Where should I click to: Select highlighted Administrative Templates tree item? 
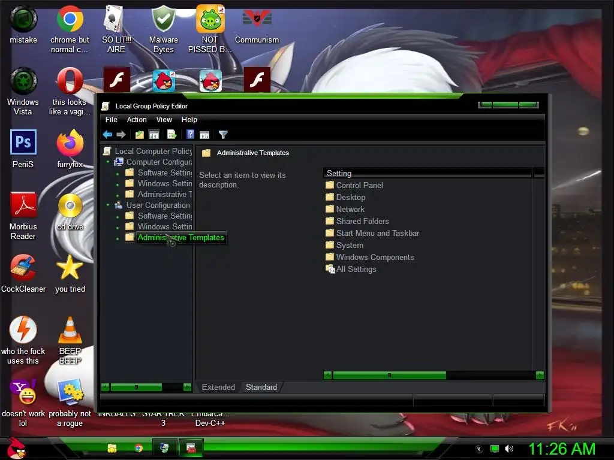[x=181, y=237]
